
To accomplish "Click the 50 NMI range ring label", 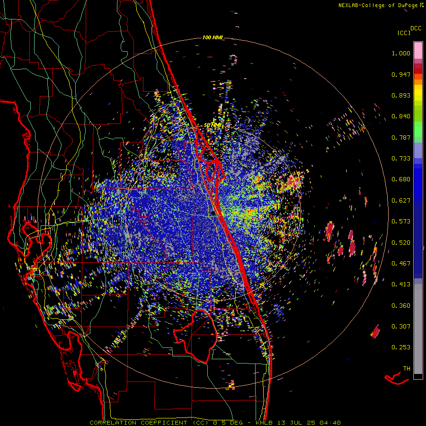I will coord(212,125).
